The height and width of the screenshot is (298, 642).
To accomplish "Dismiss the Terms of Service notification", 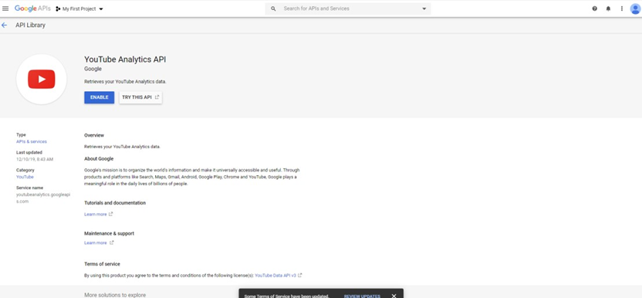I will [394, 296].
